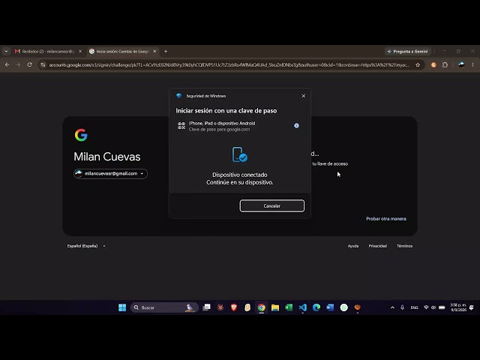Open the Chrome profile avatar
Screen dimensions: 480x360
click(461, 64)
